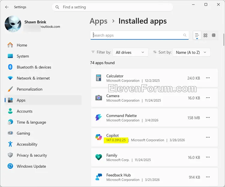Click Feedback Hub size 914 KB

point(194,177)
